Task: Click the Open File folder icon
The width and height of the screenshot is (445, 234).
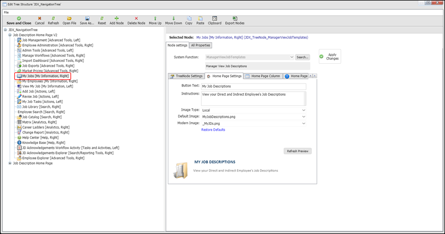Action: tap(69, 18)
